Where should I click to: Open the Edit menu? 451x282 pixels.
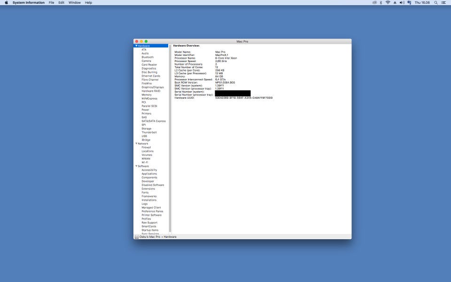tap(61, 3)
